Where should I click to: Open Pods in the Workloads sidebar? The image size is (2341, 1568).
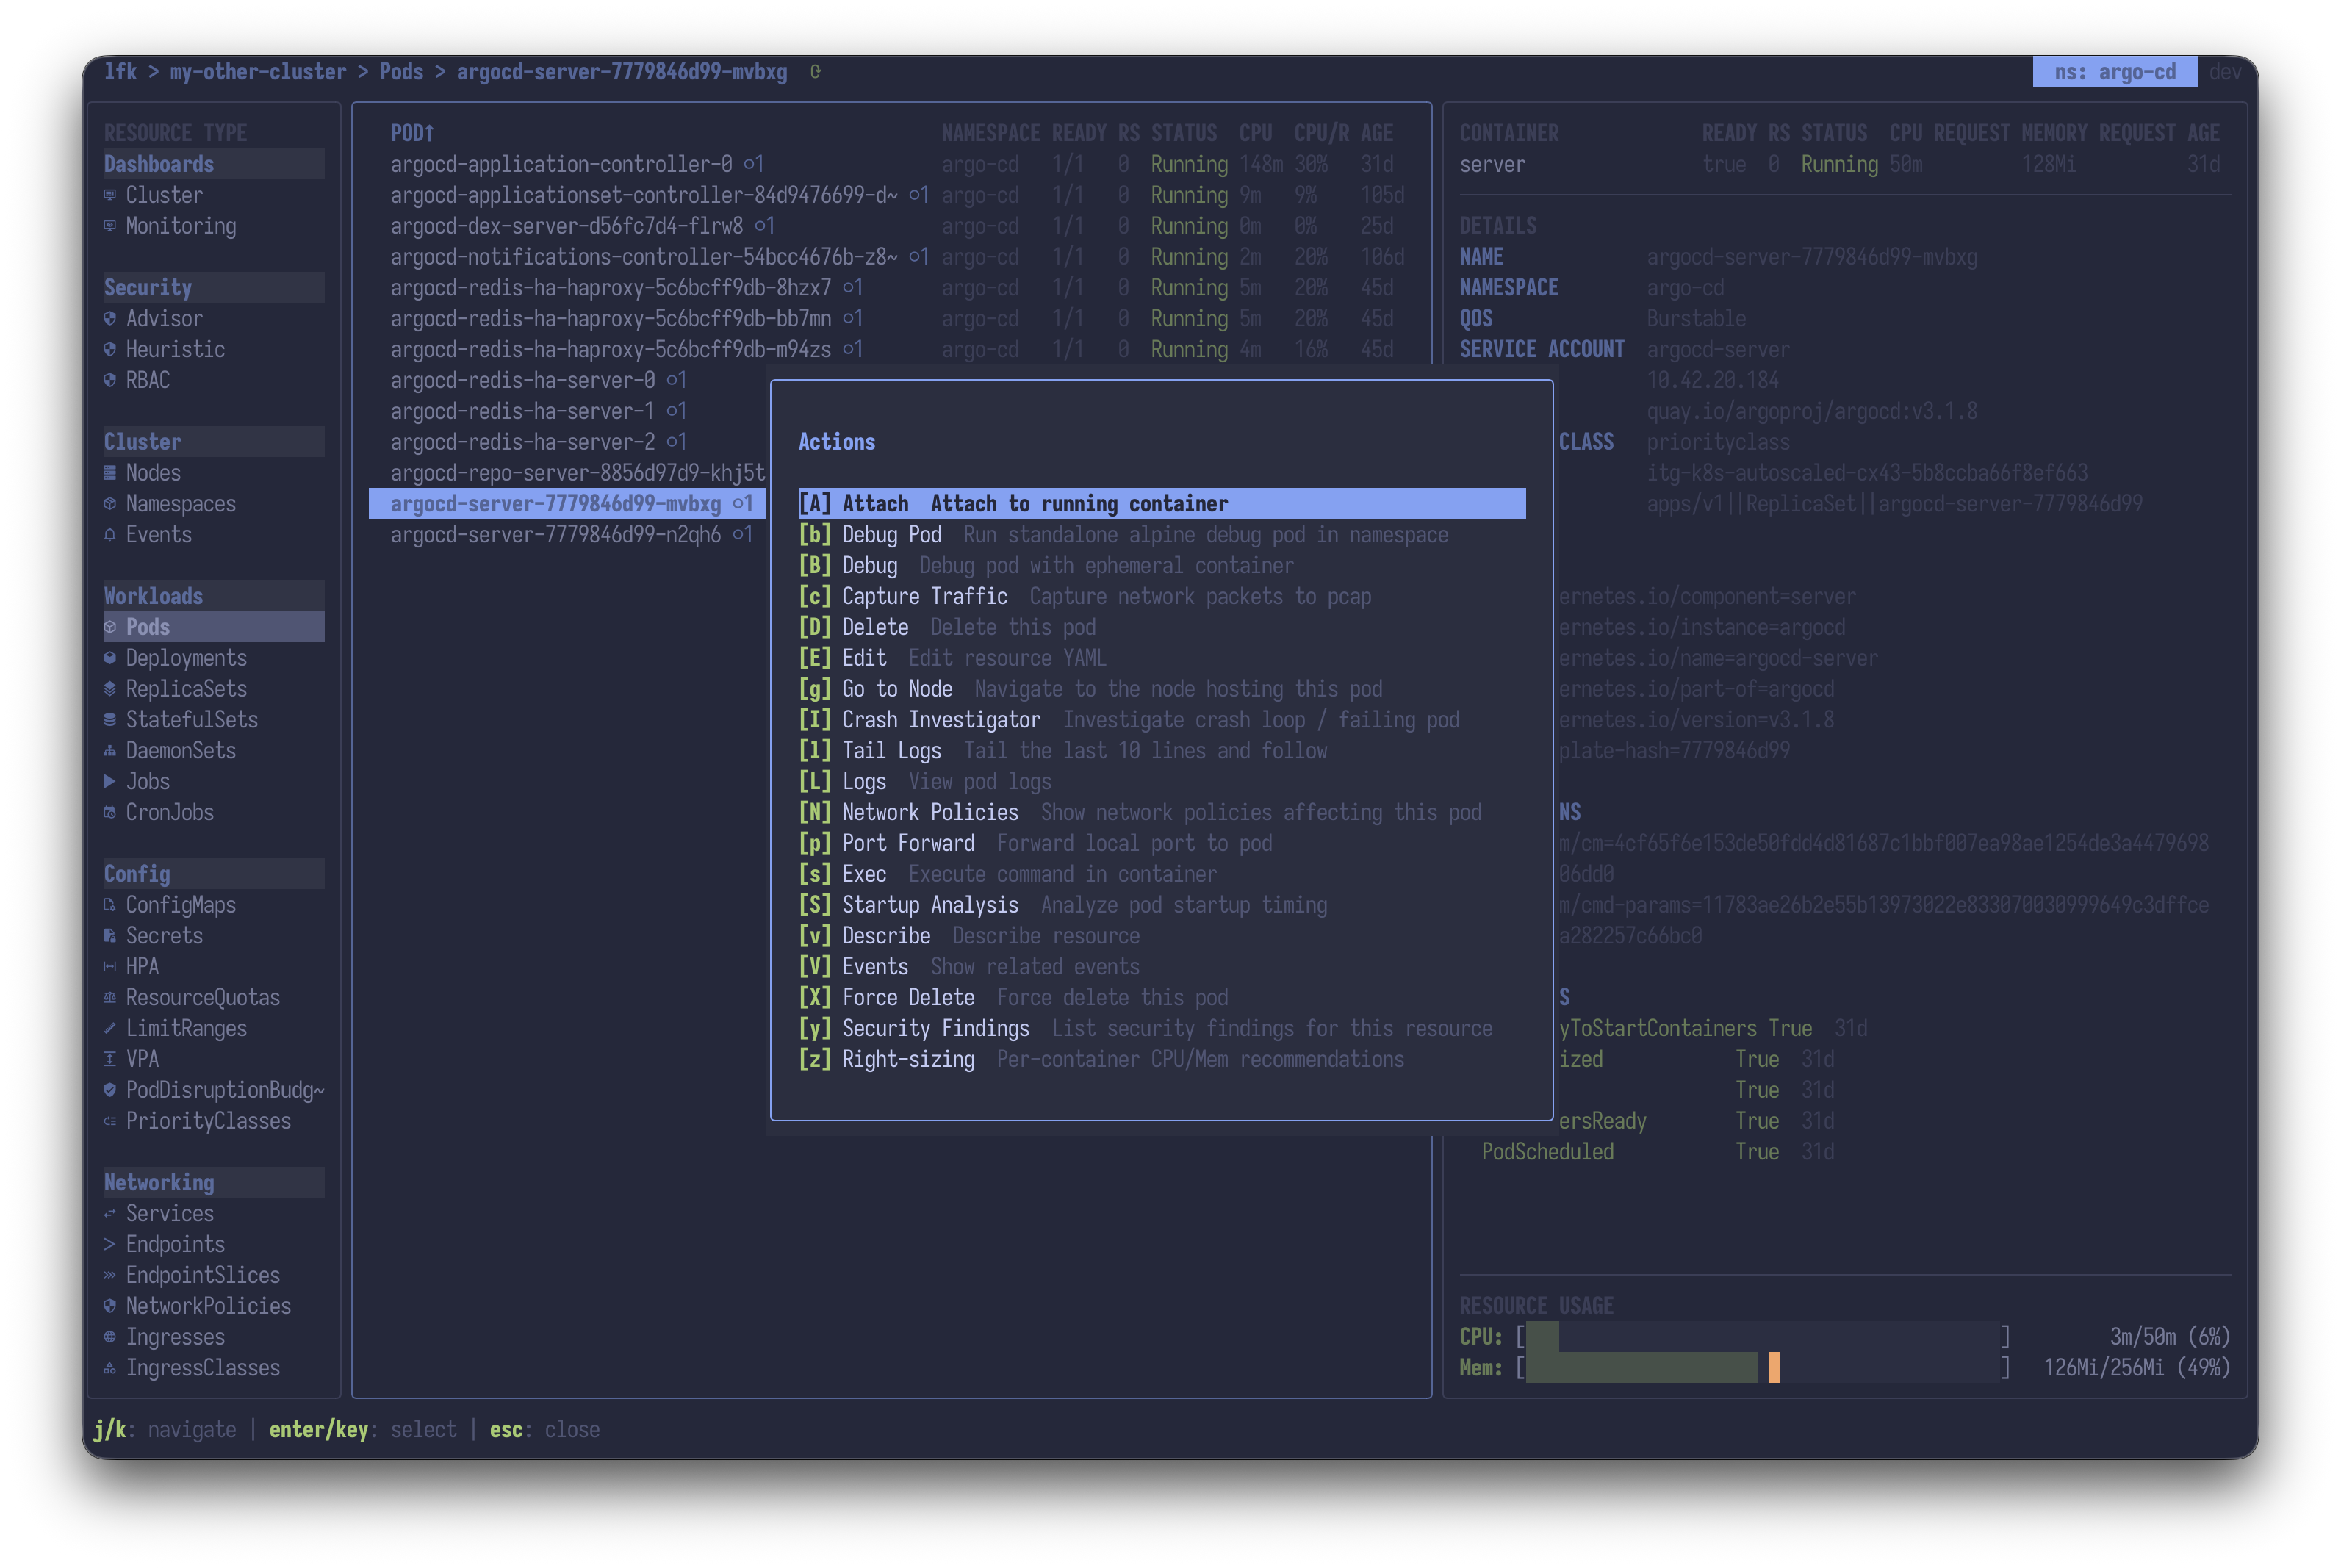point(214,628)
